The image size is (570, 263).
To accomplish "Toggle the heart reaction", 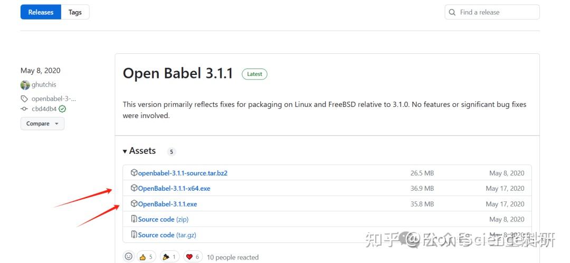I will point(193,257).
